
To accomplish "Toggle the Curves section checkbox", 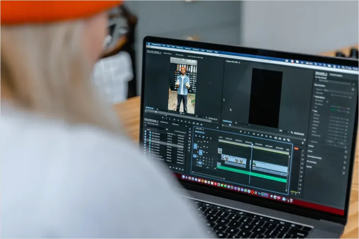I will click(x=346, y=157).
